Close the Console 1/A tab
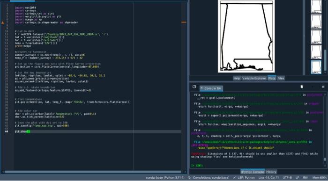This screenshot has width=328, height=181. [x=201, y=88]
